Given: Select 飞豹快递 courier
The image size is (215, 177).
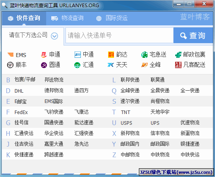Looking at the screenshot, I should 54,112.
